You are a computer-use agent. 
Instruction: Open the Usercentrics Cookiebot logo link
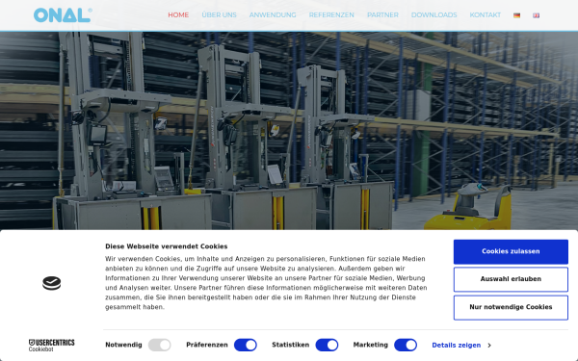click(x=52, y=346)
